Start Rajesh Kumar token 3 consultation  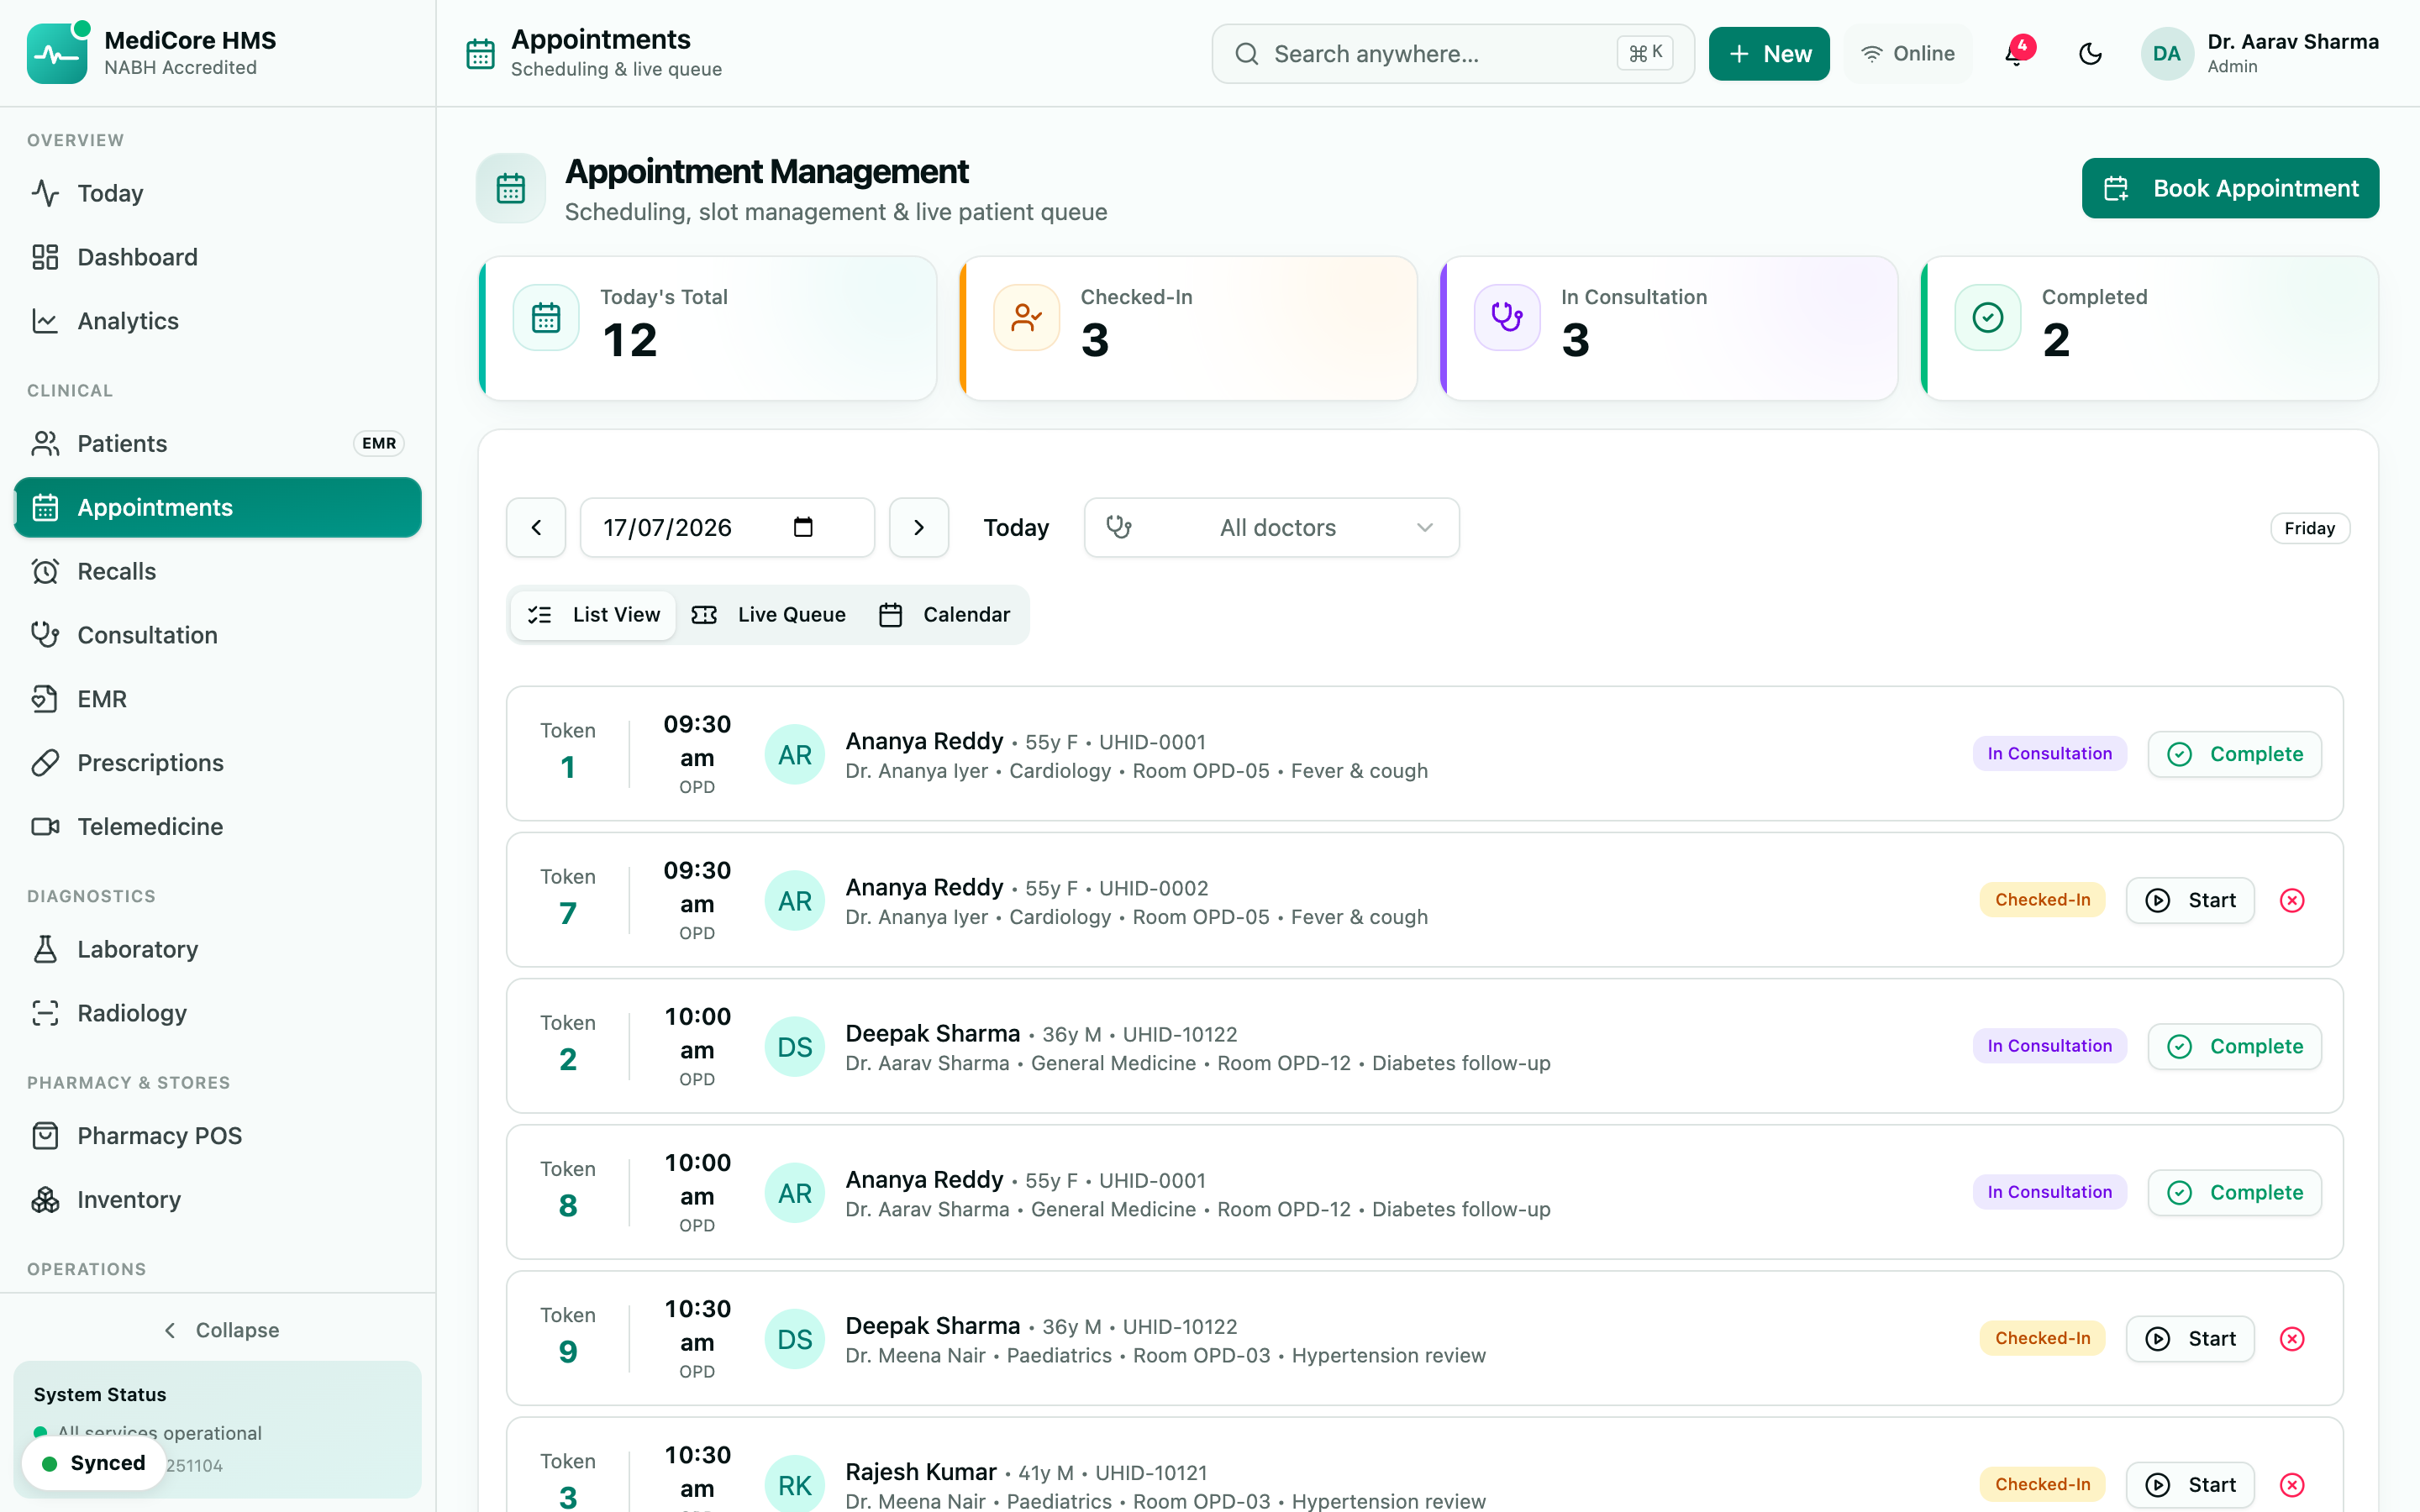tap(2190, 1484)
